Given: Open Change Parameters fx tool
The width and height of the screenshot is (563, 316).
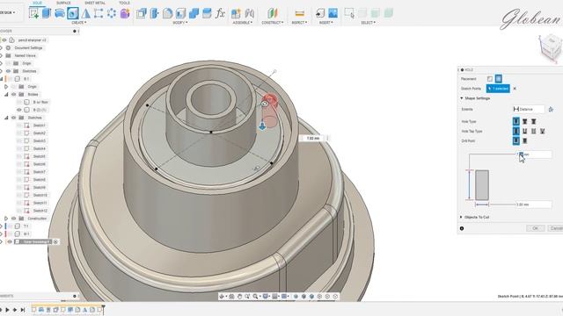Looking at the screenshot, I should 220,13.
